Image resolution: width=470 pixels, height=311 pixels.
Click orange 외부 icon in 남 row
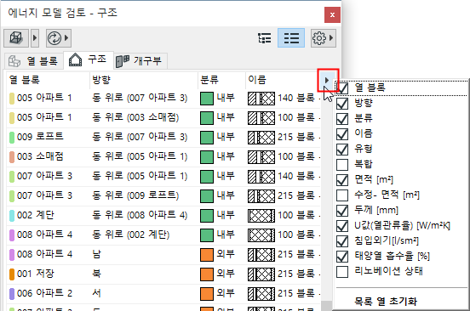coord(207,254)
